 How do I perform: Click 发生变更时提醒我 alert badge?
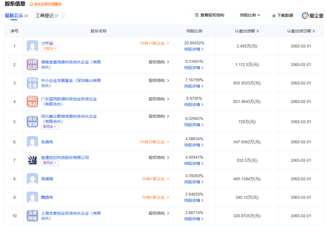(46, 4)
